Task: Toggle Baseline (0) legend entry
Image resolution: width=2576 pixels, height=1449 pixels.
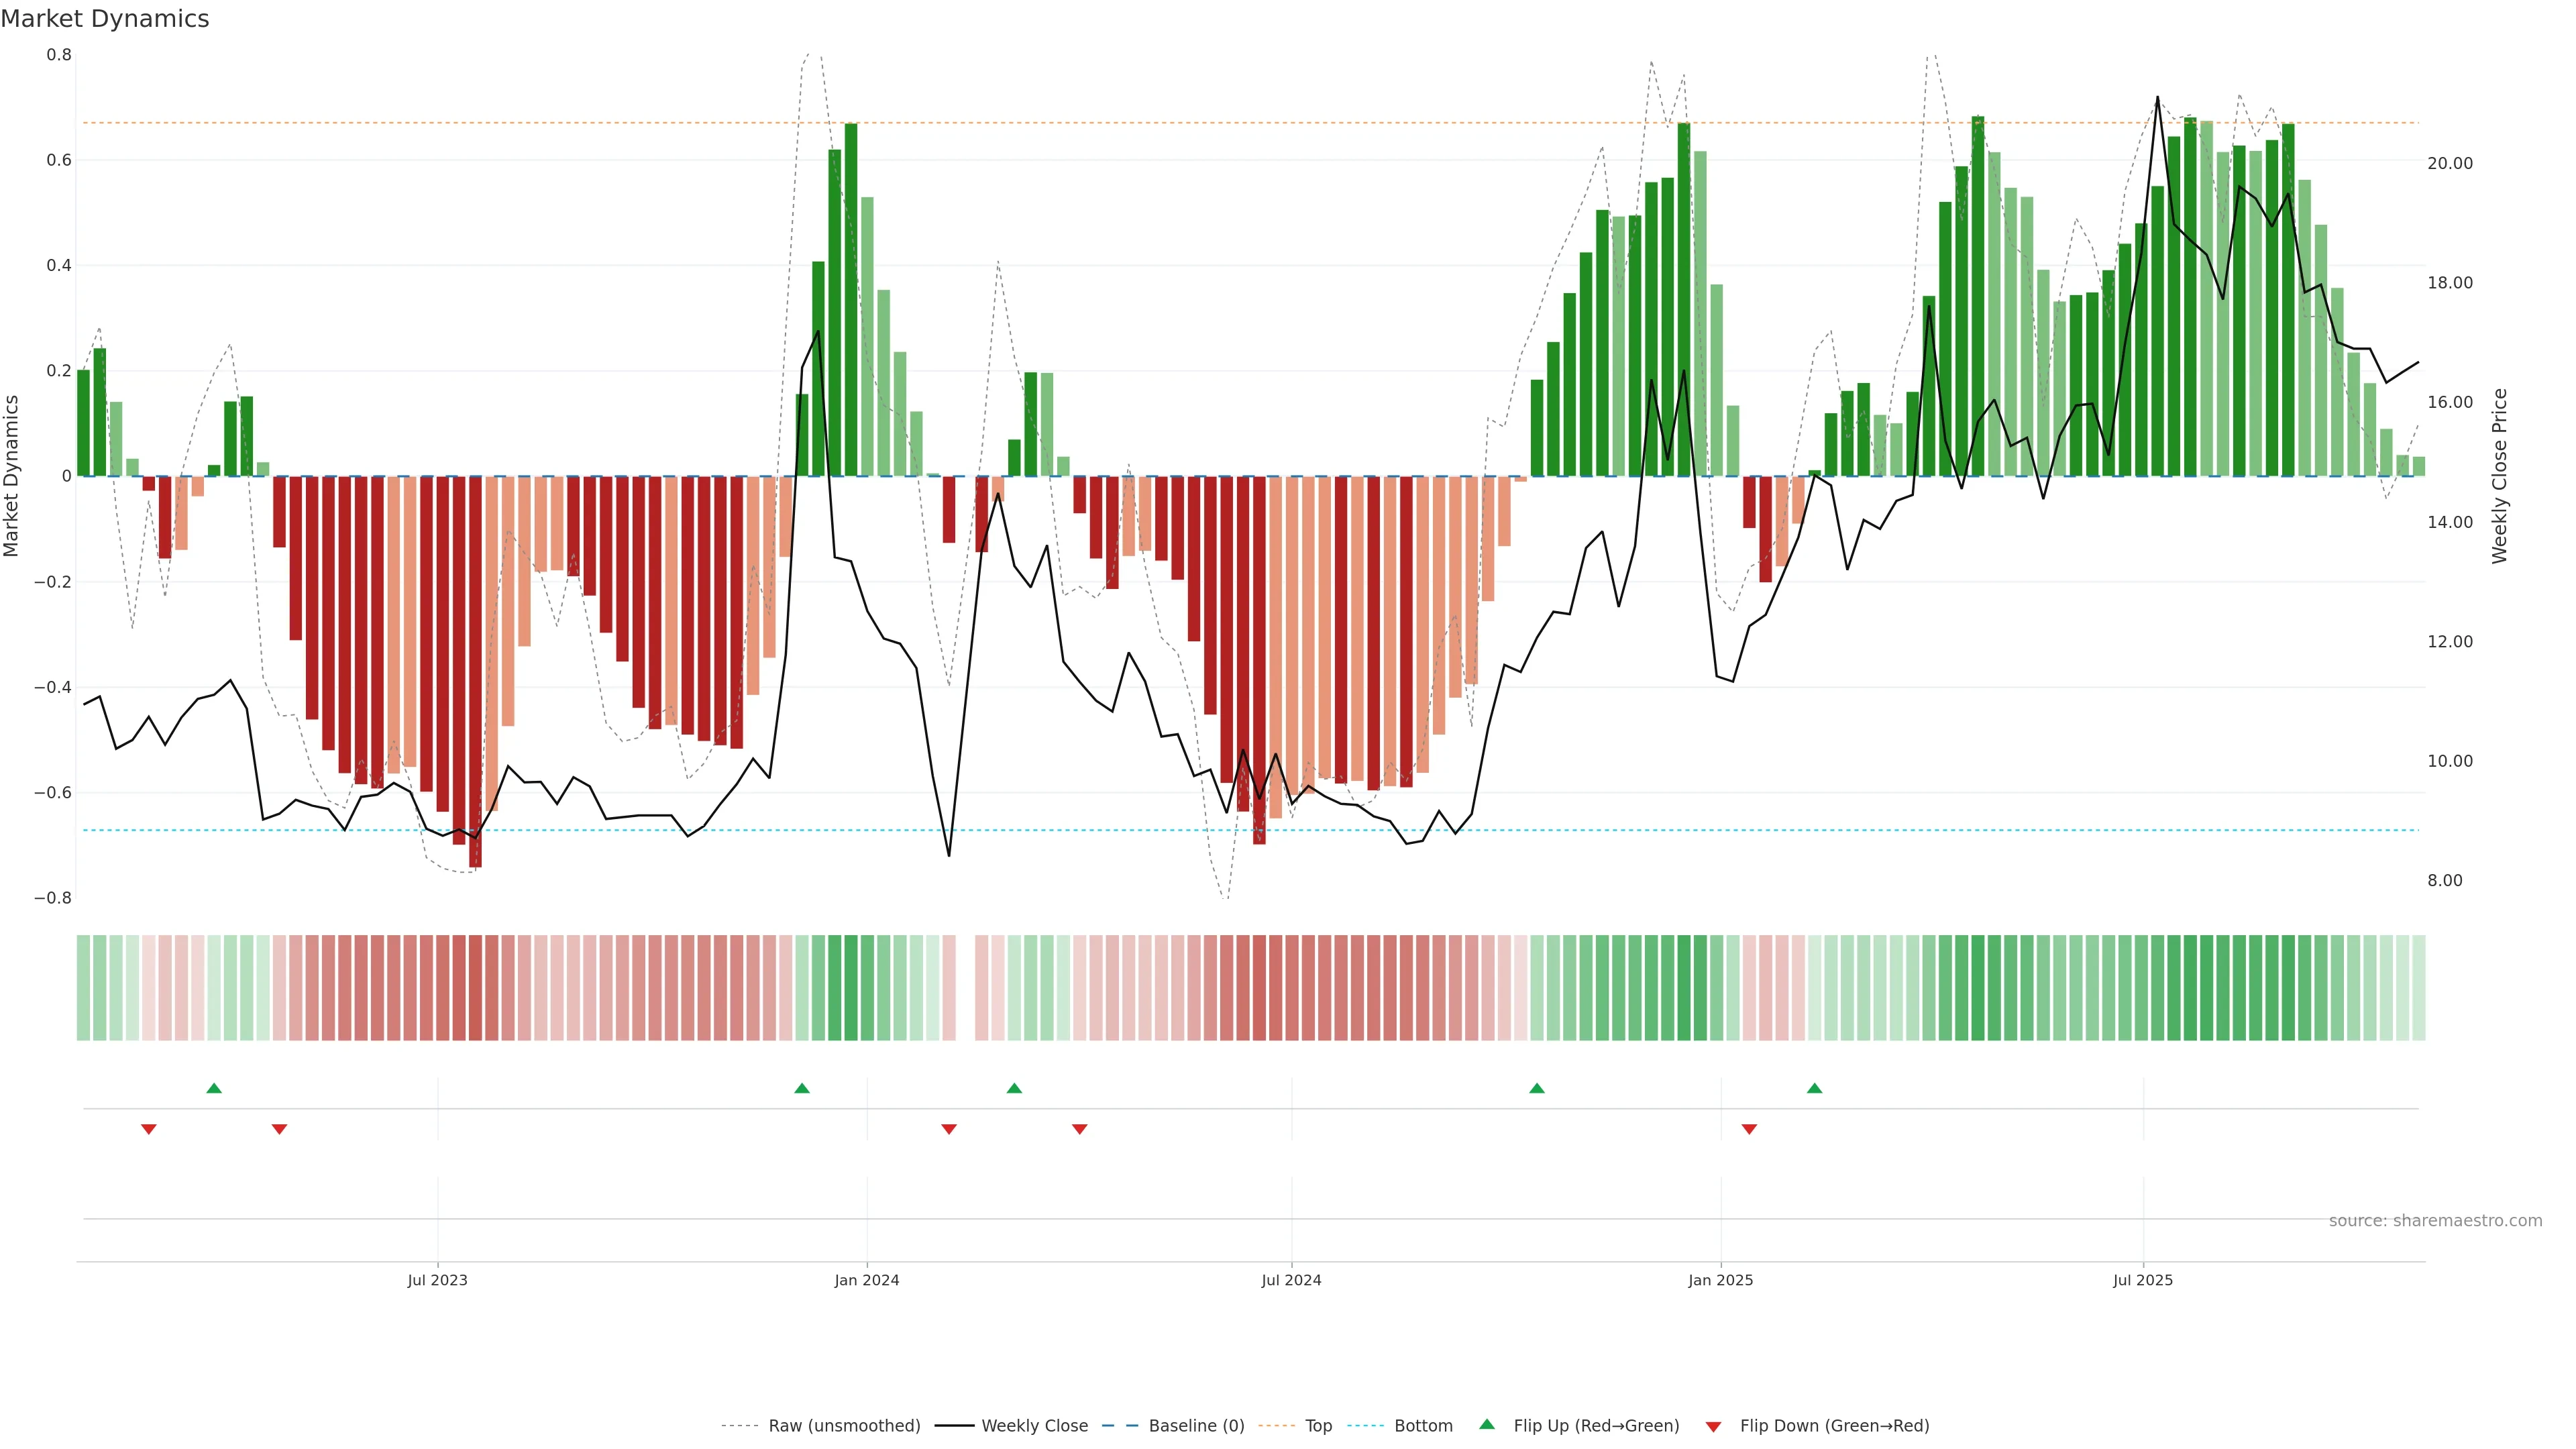Action: (x=1196, y=1426)
